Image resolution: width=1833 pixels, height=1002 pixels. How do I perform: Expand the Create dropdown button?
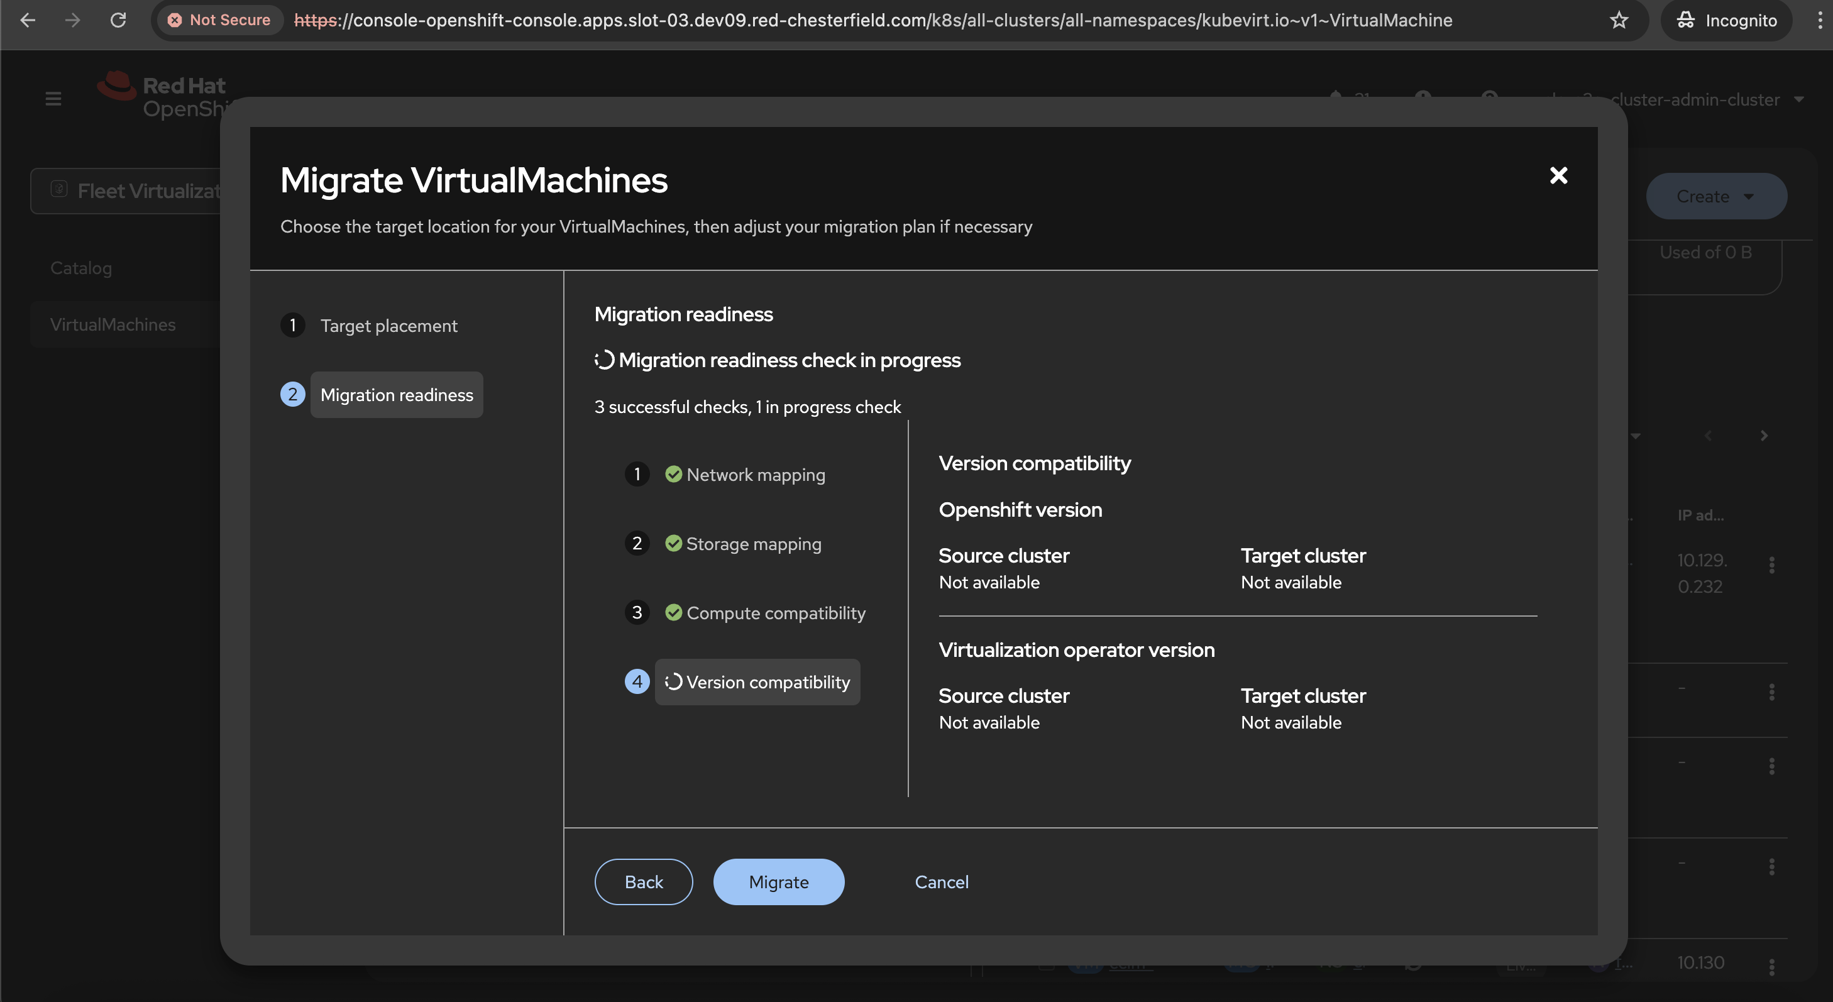[x=1715, y=196]
